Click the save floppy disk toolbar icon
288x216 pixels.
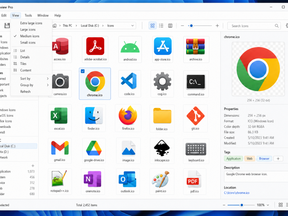click(x=7, y=26)
